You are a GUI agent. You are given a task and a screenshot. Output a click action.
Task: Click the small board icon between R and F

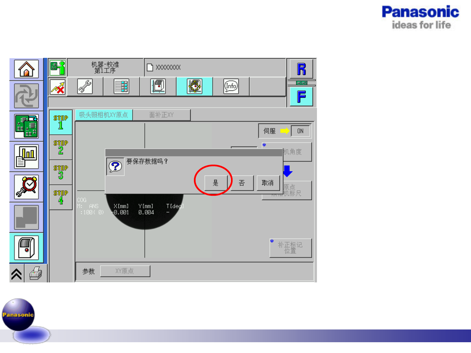pyautogui.click(x=301, y=83)
